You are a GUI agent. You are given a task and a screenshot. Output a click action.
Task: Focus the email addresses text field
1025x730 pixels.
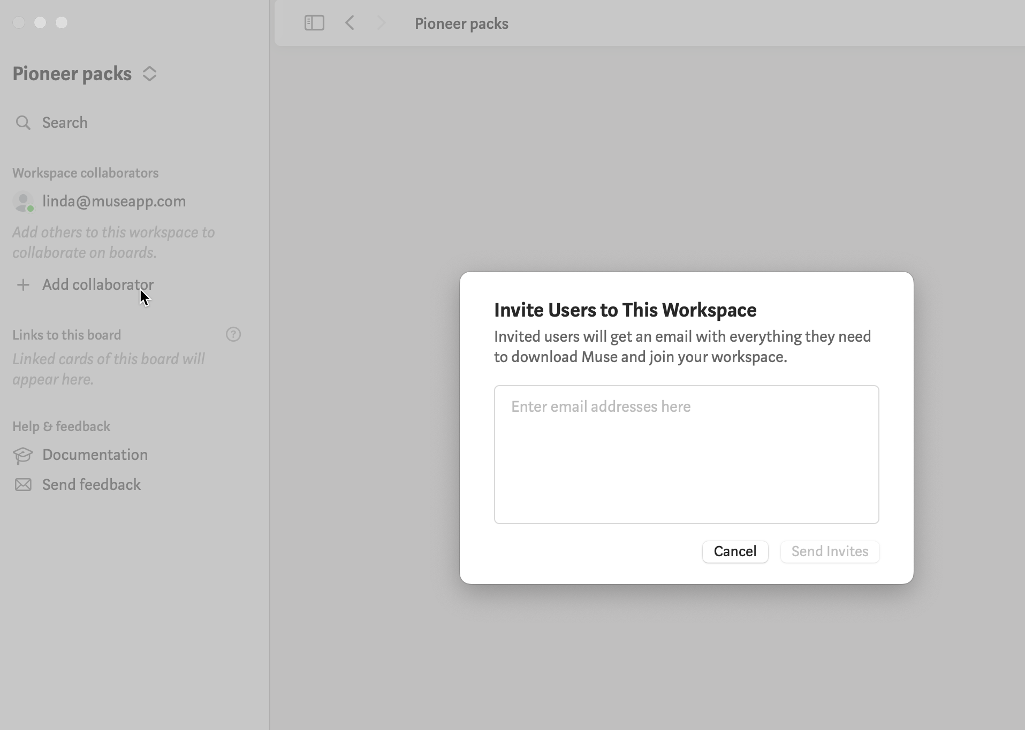click(x=686, y=455)
